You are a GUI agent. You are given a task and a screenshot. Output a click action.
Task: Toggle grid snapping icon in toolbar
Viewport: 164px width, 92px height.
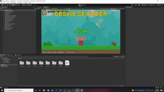(x=35, y=5)
